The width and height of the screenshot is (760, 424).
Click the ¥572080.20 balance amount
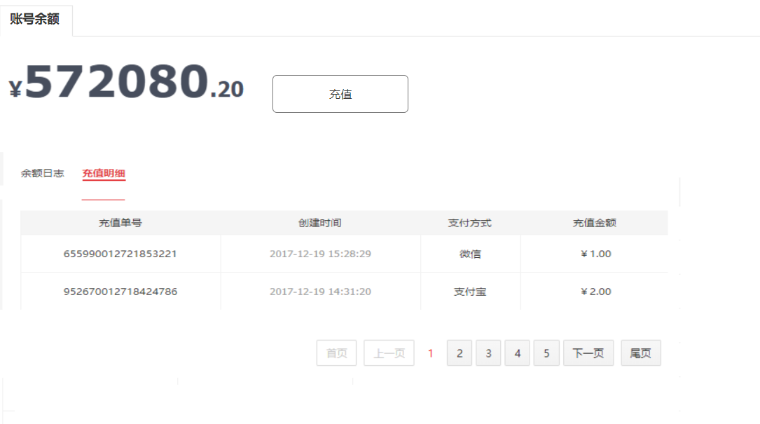(127, 82)
